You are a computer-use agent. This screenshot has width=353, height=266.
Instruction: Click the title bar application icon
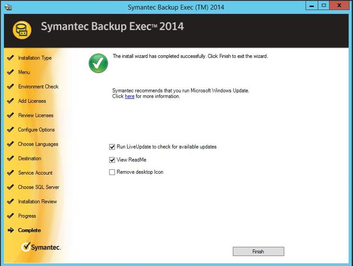coord(9,7)
